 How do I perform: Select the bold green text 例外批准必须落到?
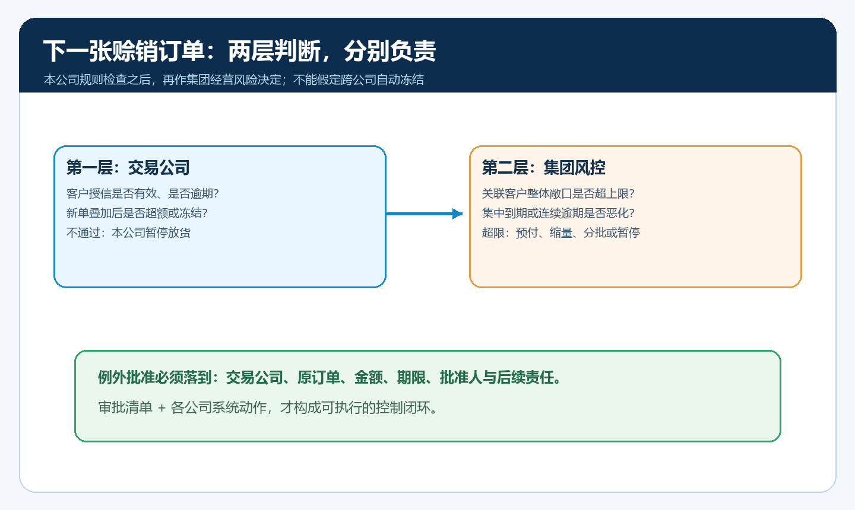click(154, 377)
